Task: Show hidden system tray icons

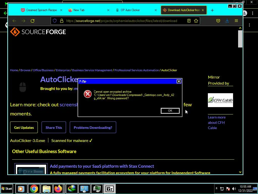Action: click(216, 188)
